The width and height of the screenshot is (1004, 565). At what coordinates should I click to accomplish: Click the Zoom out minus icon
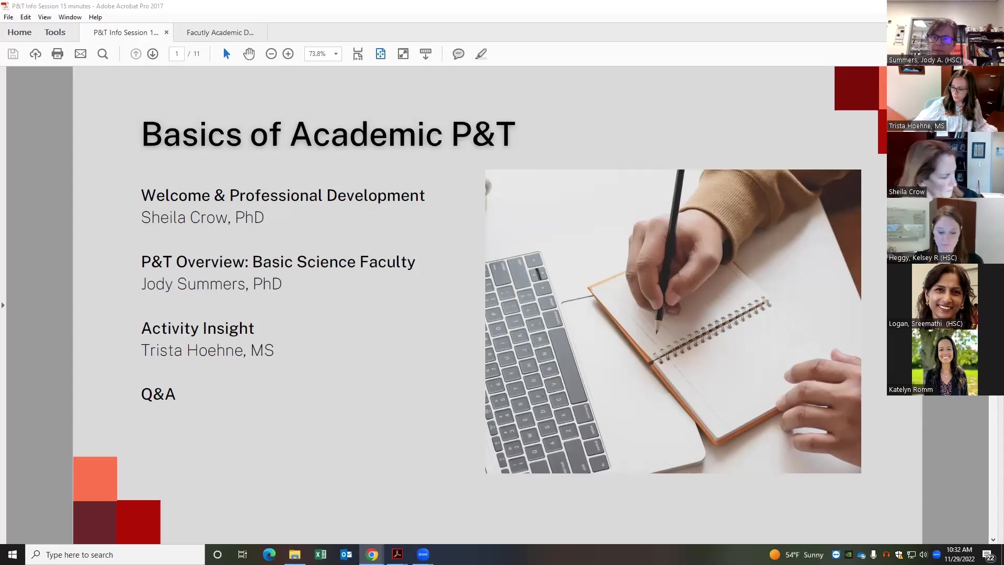[x=271, y=54]
